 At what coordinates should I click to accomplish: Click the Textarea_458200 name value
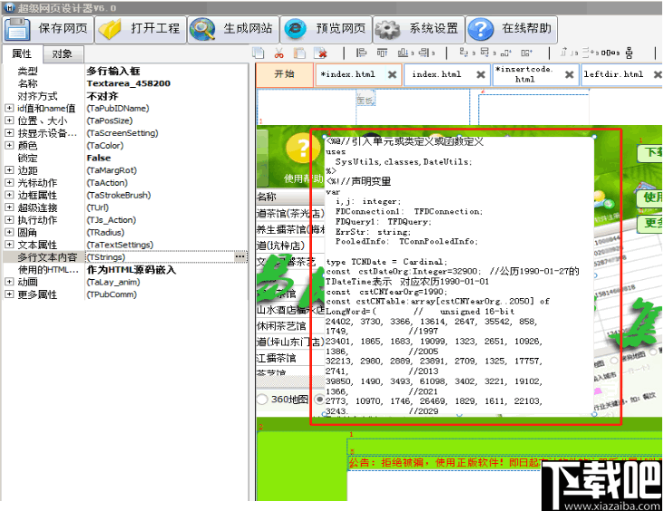128,83
